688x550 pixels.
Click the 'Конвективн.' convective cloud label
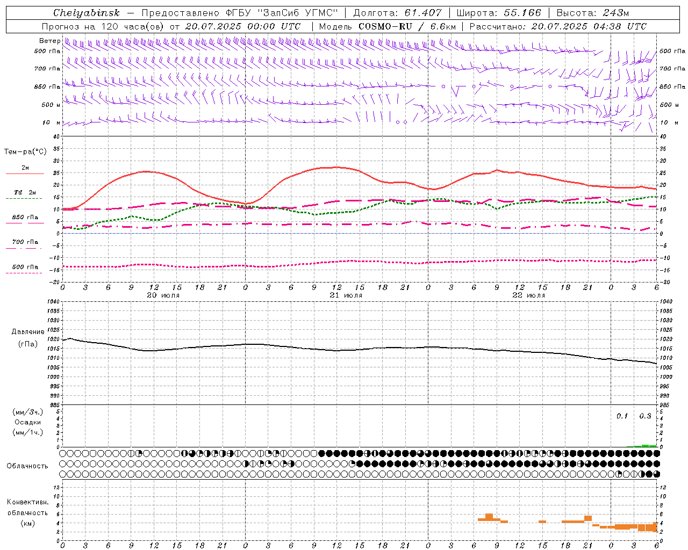point(27,502)
